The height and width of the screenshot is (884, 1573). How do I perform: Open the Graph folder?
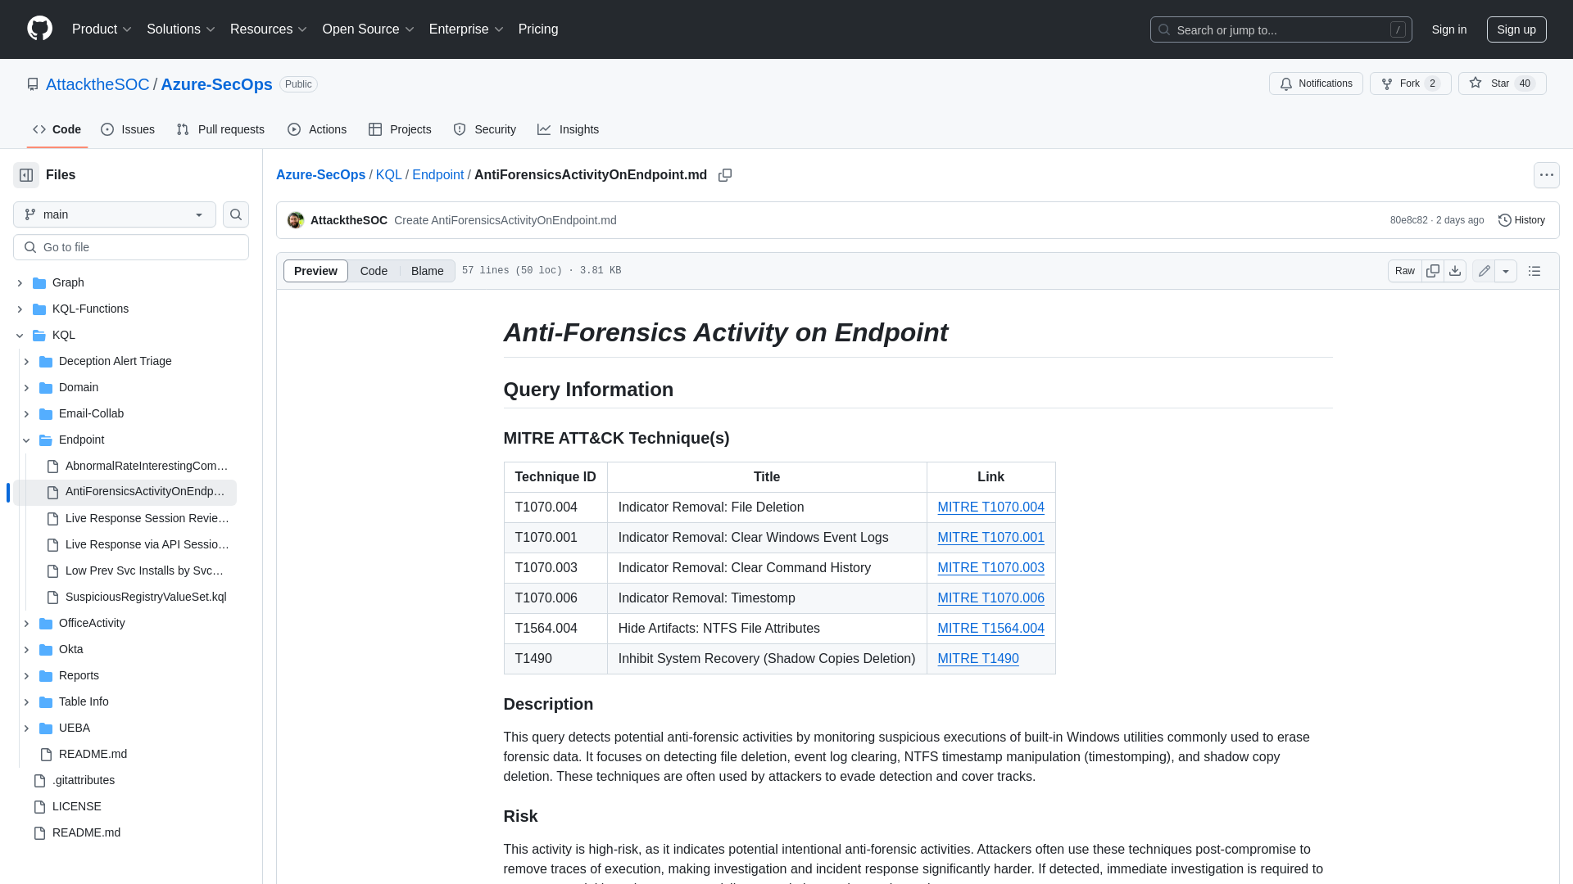(68, 282)
